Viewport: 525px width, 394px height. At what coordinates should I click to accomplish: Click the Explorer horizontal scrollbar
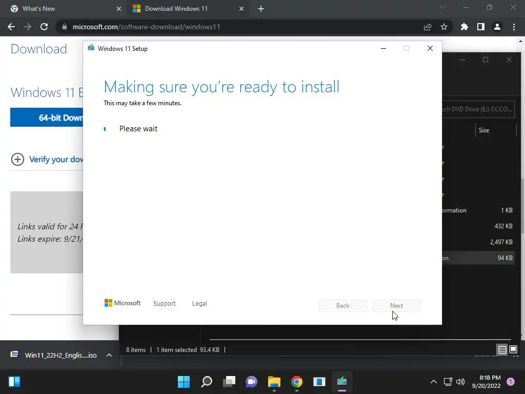click(360, 340)
